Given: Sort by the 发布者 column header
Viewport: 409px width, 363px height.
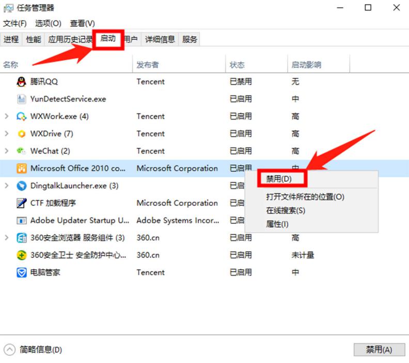Looking at the screenshot, I should pyautogui.click(x=148, y=64).
